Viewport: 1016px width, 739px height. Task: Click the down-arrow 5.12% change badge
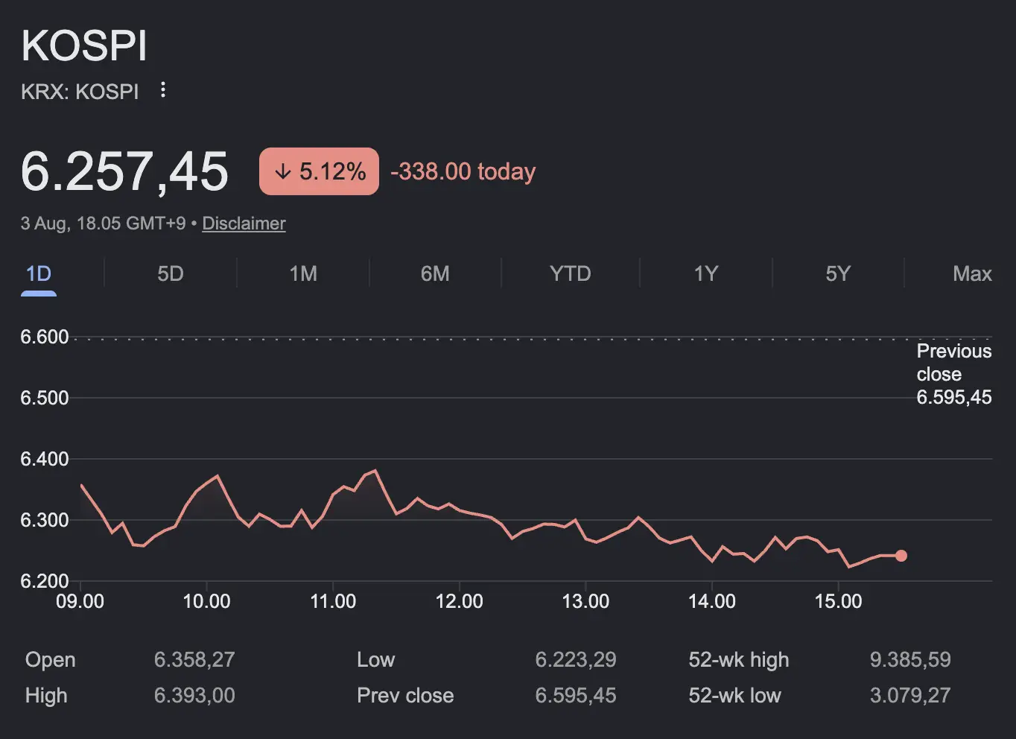point(319,171)
